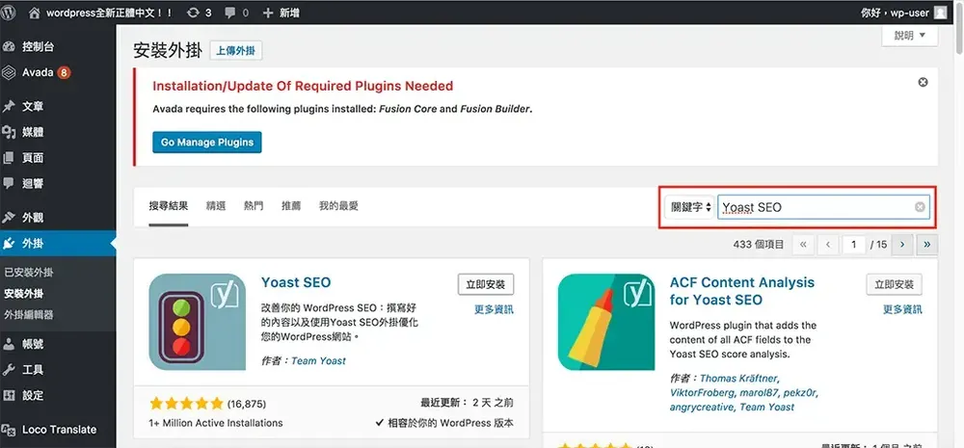
Task: Go to previous results page
Action: pos(828,245)
